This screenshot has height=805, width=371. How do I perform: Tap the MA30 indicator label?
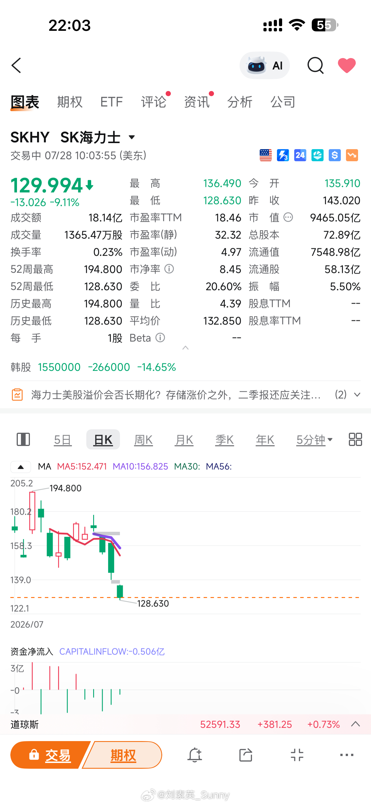click(x=187, y=467)
